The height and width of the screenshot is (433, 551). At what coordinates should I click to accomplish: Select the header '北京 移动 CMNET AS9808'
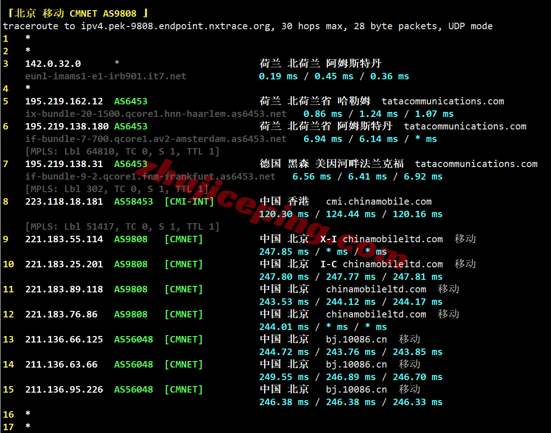click(x=75, y=13)
